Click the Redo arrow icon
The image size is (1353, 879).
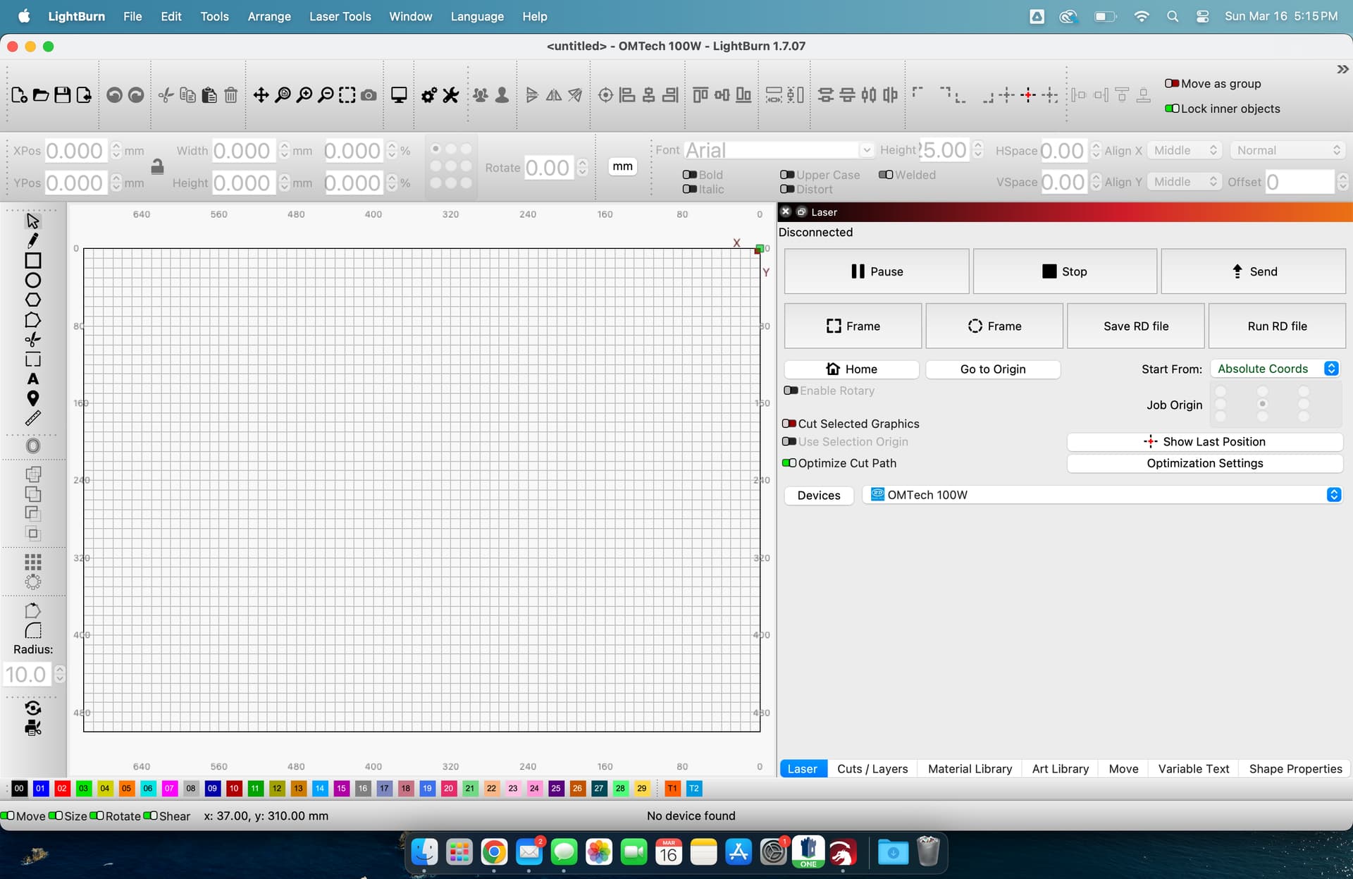136,94
